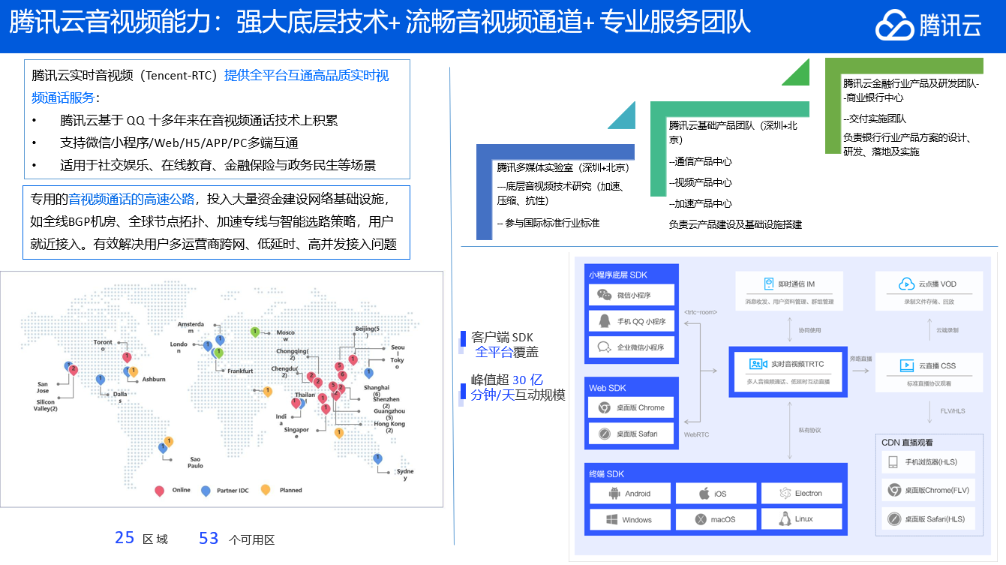Select the 手机 QQ 小程序 box
The height and width of the screenshot is (565, 1006).
(x=632, y=321)
